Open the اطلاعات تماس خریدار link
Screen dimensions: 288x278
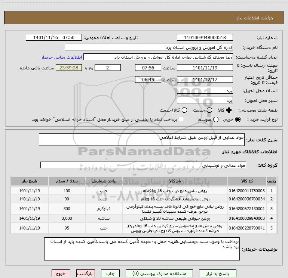pos(62,57)
